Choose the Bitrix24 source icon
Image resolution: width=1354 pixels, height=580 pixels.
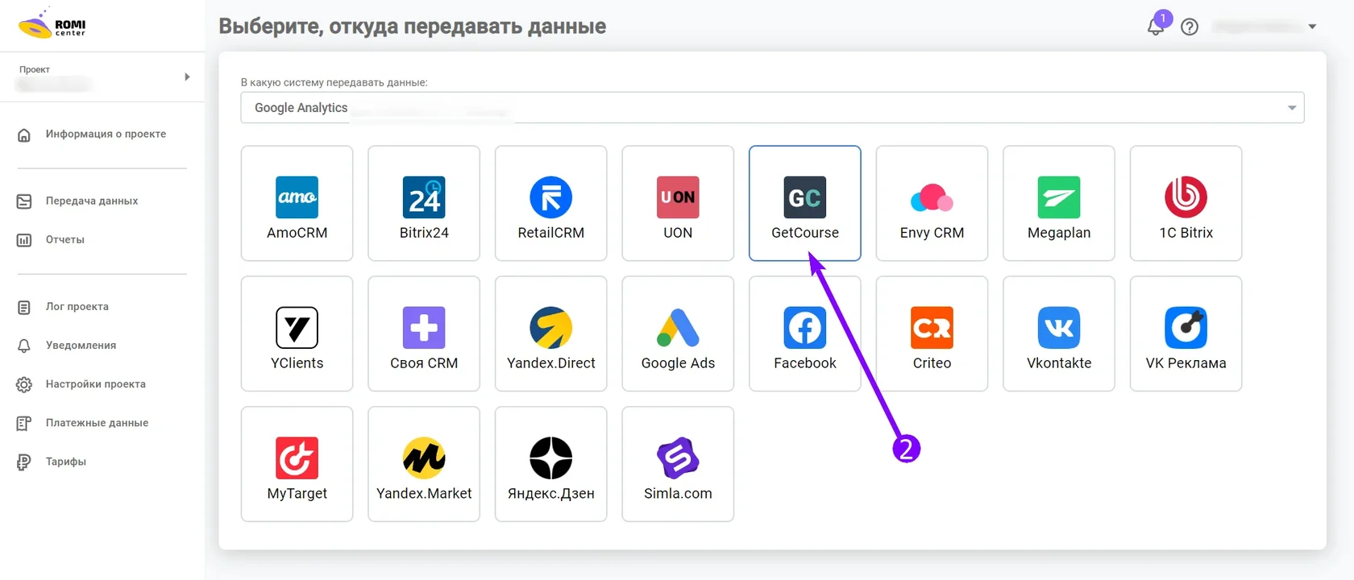pyautogui.click(x=424, y=197)
